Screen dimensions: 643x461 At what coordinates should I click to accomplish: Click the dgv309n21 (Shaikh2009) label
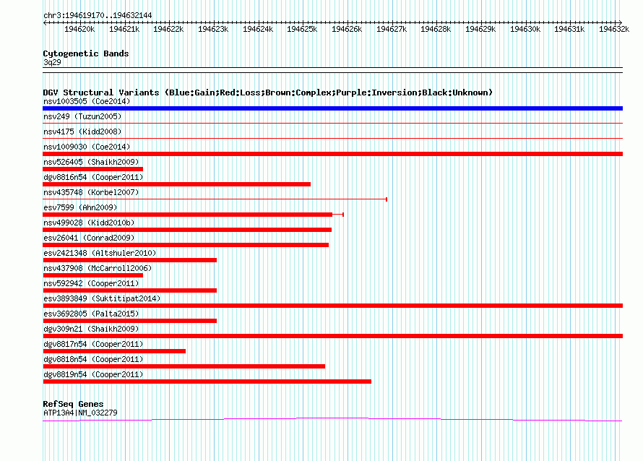pyautogui.click(x=91, y=329)
